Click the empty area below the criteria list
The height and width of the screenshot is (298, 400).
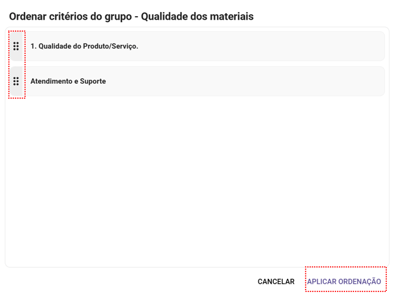click(x=197, y=180)
